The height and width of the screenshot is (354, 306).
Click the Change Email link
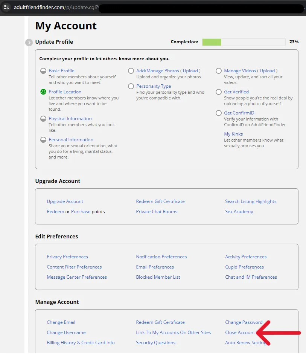[61, 322]
